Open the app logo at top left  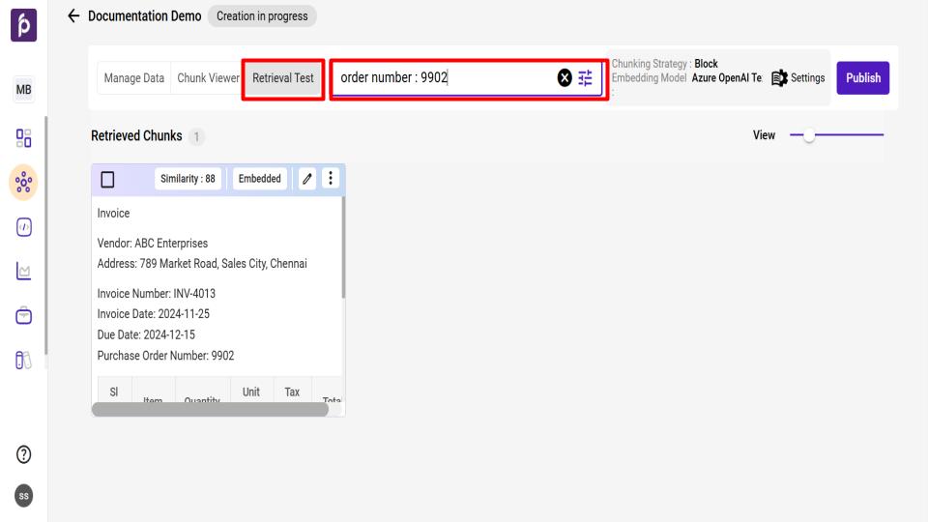tap(23, 23)
